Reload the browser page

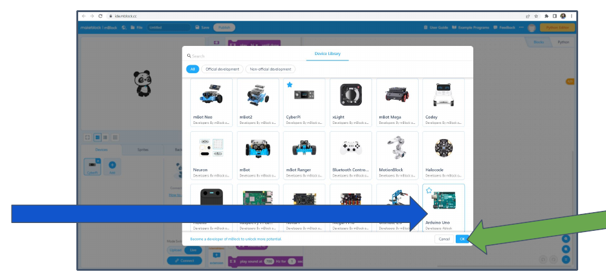101,16
